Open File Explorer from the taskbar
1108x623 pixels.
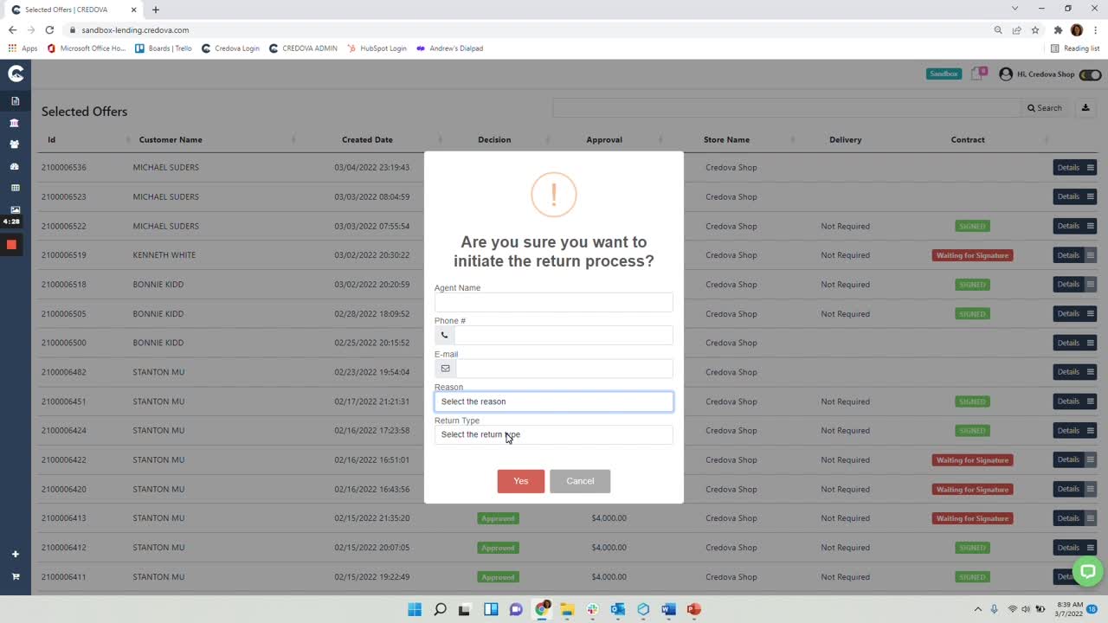click(x=567, y=609)
